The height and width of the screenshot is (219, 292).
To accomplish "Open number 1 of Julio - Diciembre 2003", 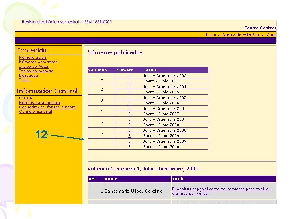I will coord(129,76).
